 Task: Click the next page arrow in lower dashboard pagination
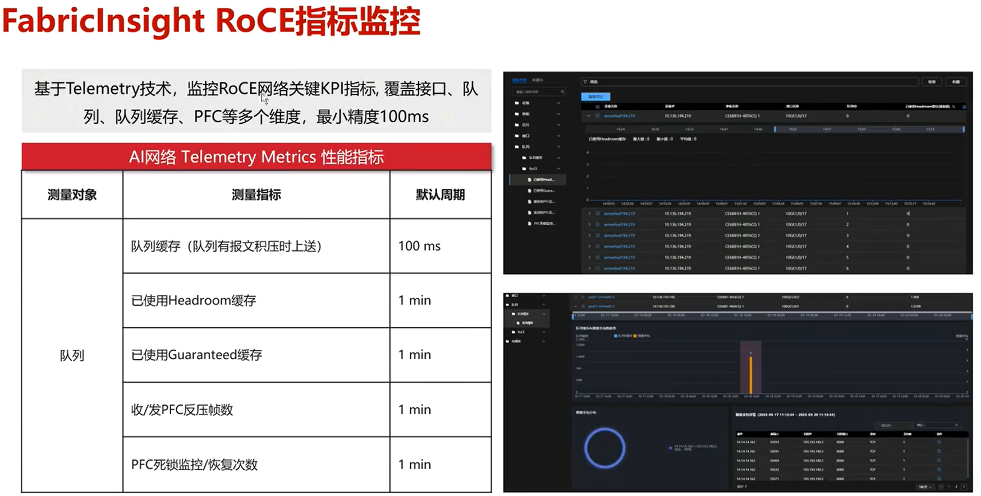(x=964, y=486)
